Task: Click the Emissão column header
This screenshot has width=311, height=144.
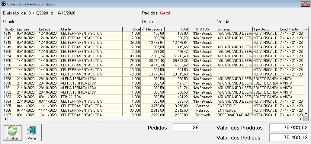Action: tap(27, 29)
